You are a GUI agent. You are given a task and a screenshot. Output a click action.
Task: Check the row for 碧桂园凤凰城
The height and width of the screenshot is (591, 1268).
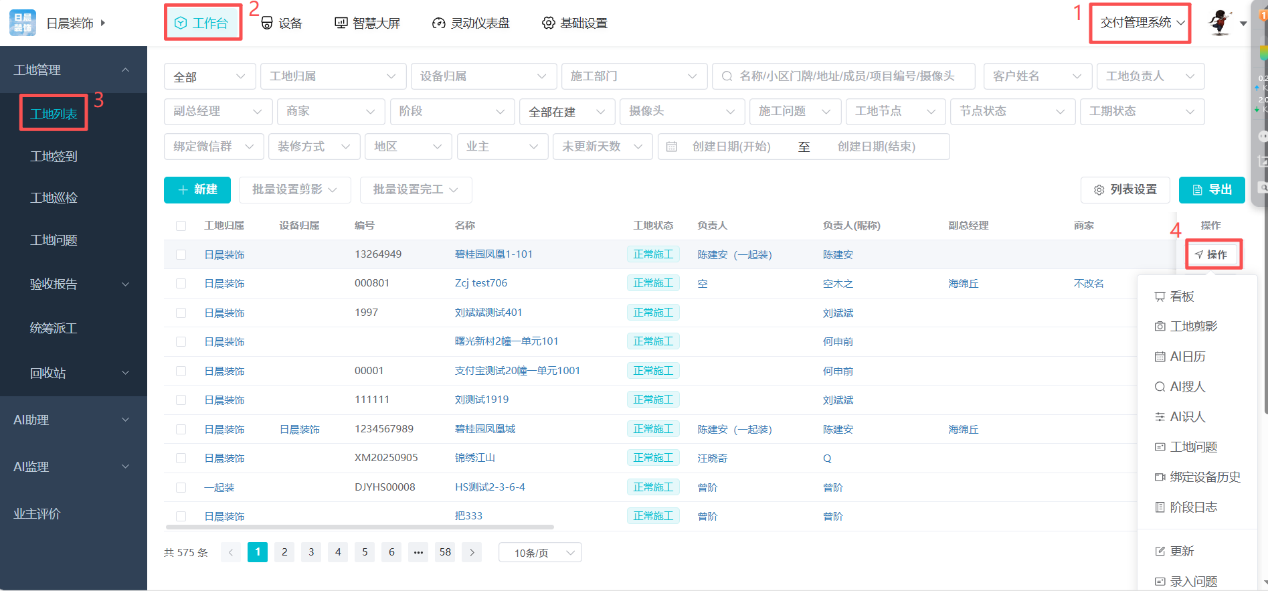tap(181, 429)
